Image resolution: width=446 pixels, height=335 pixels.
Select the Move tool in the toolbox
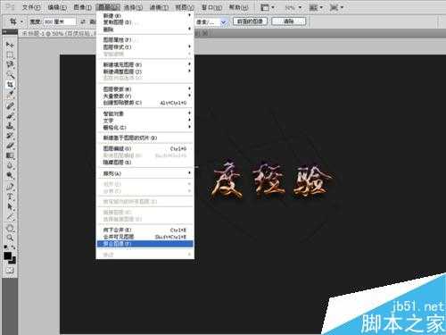tap(10, 46)
